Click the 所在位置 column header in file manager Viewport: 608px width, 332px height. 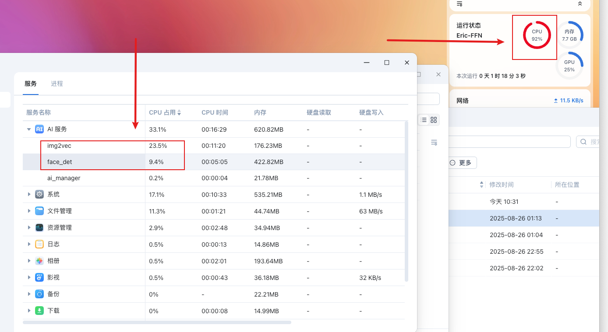[x=567, y=185]
